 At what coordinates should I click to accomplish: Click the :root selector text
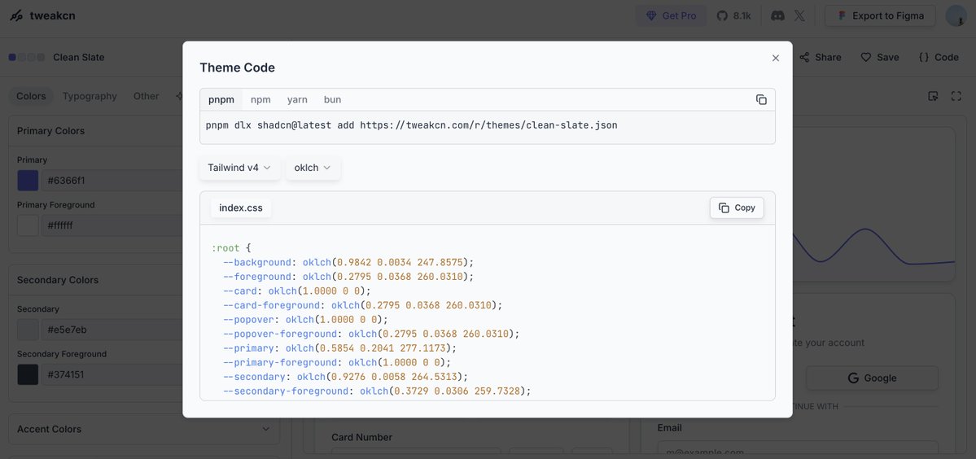[225, 248]
